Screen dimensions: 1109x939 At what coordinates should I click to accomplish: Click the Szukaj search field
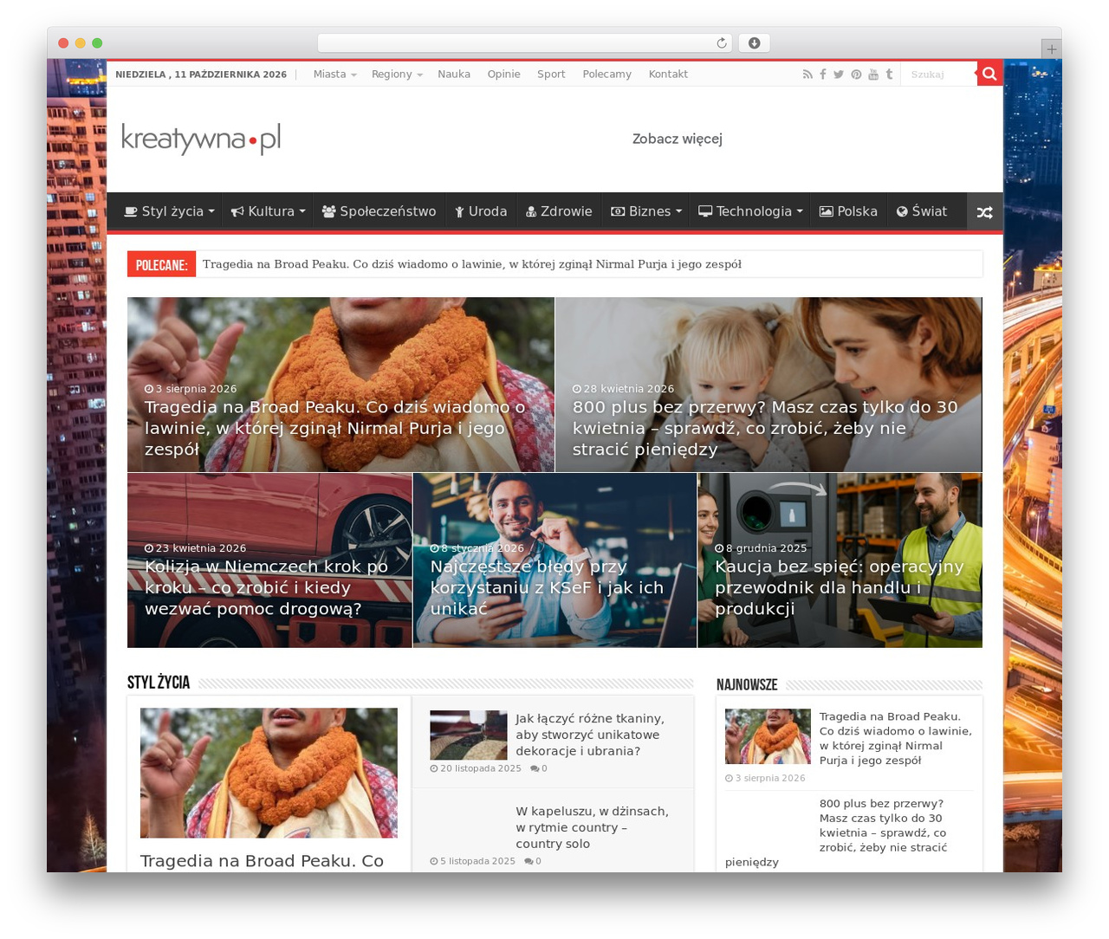940,74
